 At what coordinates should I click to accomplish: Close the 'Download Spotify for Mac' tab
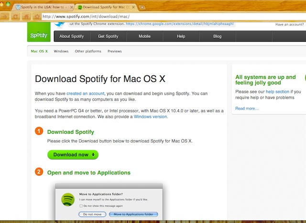pyautogui.click(x=133, y=7)
